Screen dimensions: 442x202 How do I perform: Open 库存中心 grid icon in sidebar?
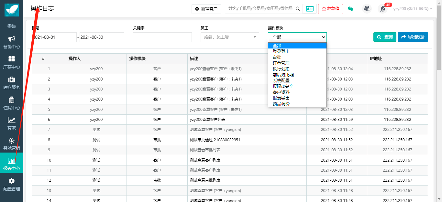(x=12, y=59)
